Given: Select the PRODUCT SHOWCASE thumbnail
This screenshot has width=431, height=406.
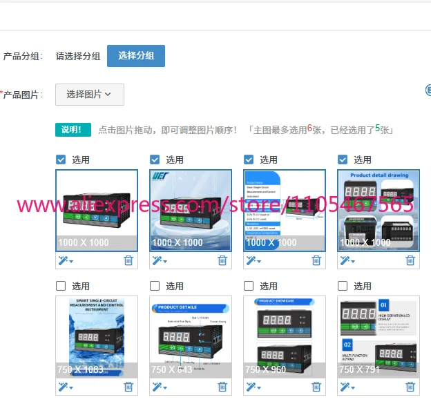Looking at the screenshot, I should (x=285, y=337).
